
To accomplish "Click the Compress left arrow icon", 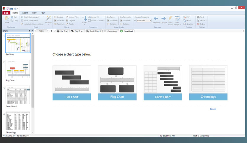I will pos(156,19).
